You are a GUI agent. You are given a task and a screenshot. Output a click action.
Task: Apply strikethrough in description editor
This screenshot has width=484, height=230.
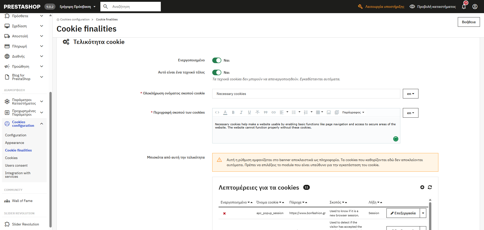pos(257,112)
